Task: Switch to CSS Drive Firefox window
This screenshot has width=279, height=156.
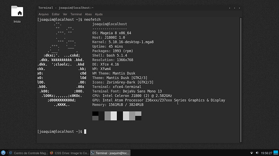Action: click(70, 153)
